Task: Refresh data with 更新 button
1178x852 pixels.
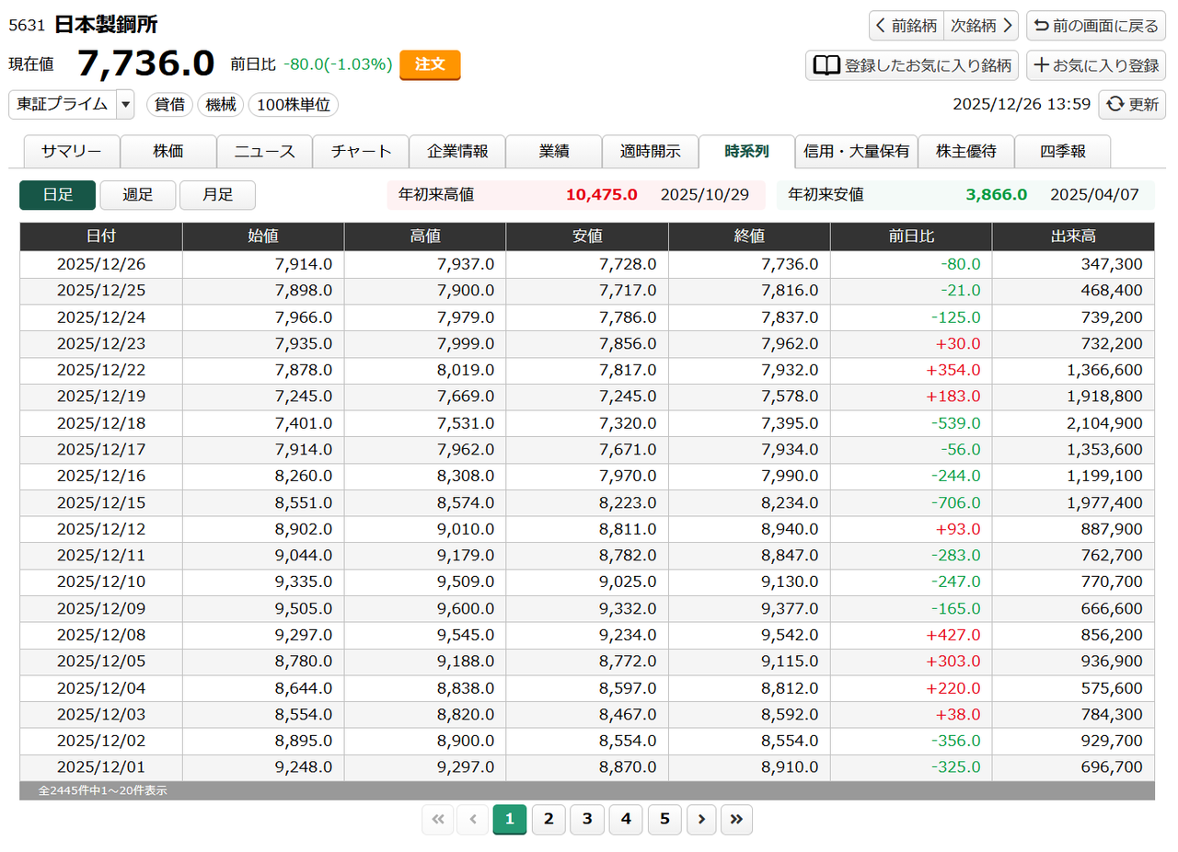Action: click(1132, 105)
